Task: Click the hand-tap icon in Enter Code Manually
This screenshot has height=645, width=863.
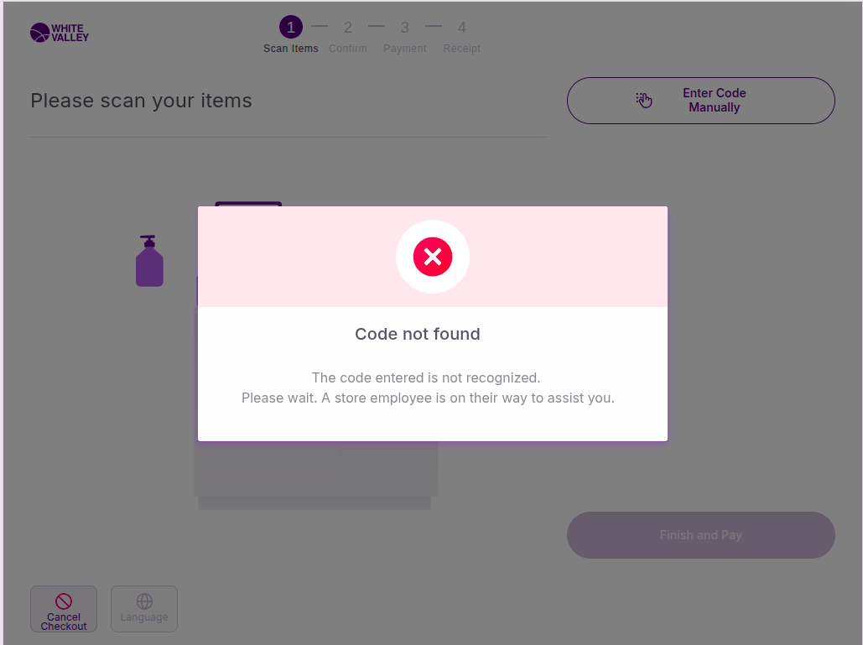Action: [x=643, y=101]
